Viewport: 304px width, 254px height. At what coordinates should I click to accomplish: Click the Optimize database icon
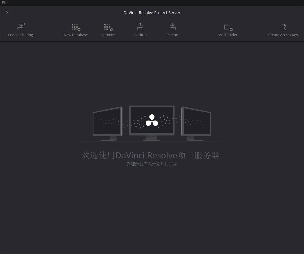[x=108, y=27]
